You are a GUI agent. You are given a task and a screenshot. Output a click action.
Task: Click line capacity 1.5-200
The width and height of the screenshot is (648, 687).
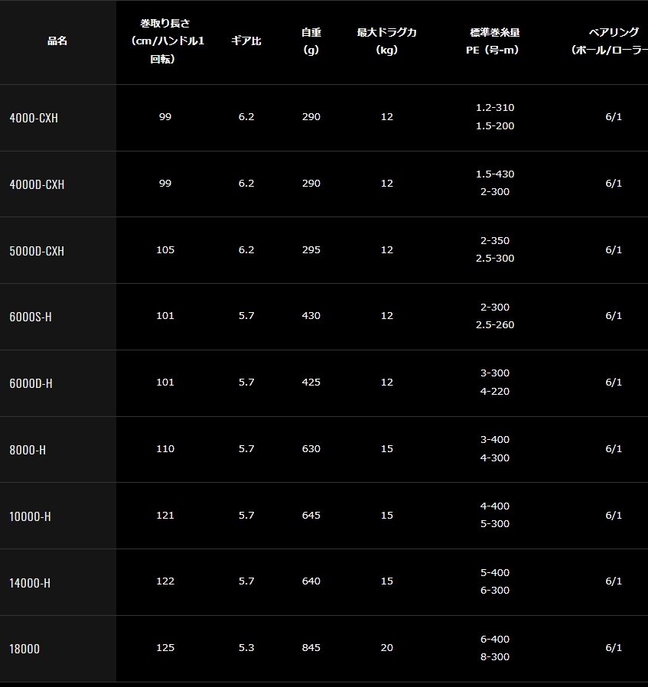point(495,125)
